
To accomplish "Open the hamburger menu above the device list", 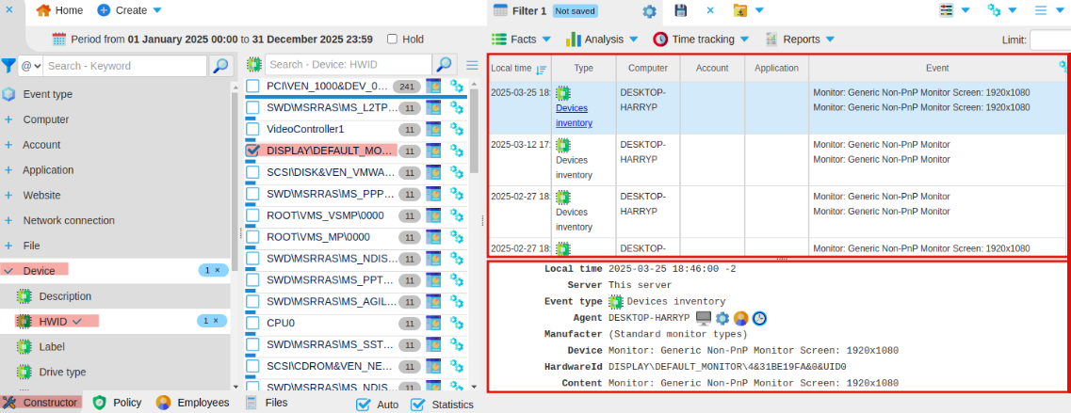I will tap(473, 65).
